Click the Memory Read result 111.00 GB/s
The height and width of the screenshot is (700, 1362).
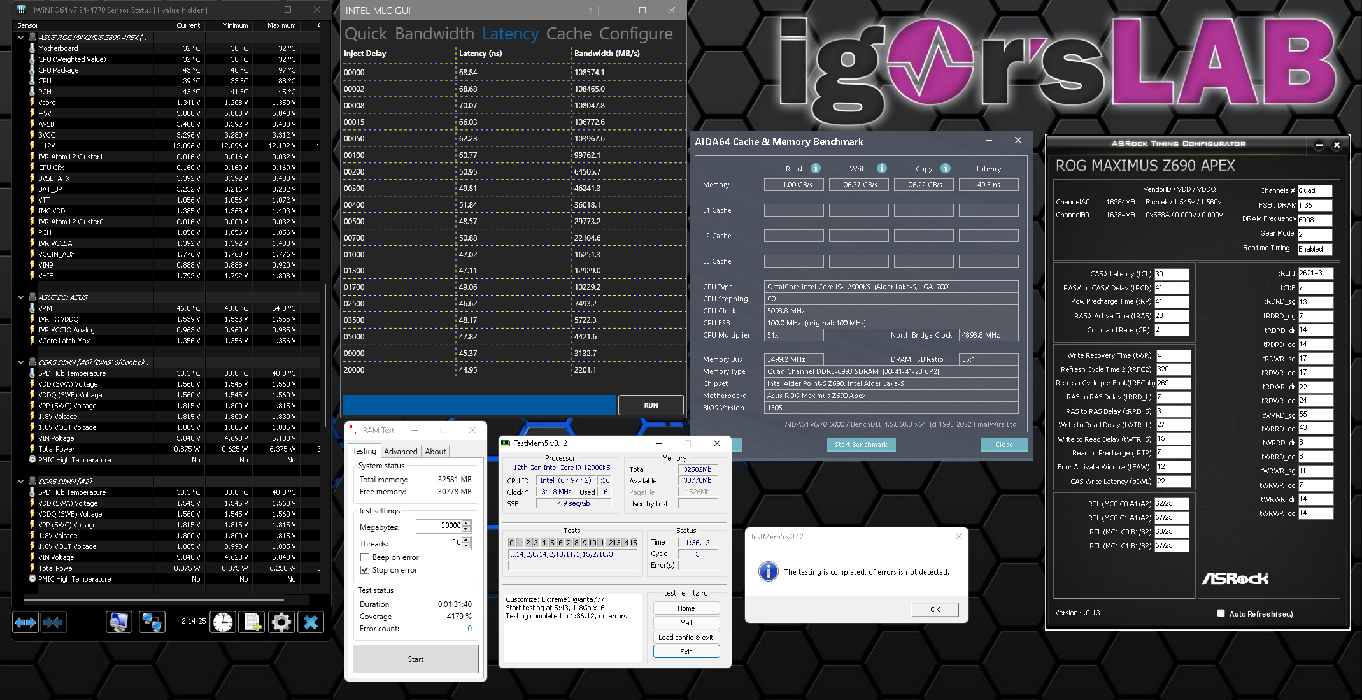[x=793, y=185]
